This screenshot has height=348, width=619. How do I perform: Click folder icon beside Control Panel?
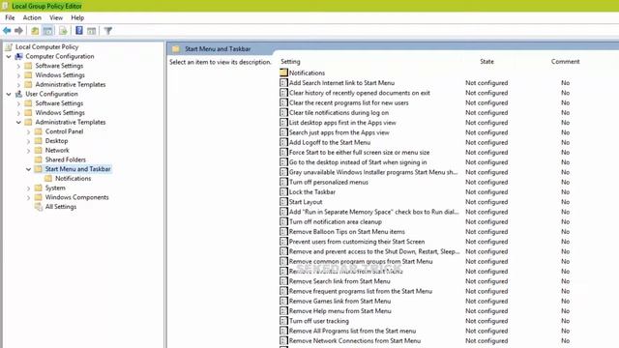pyautogui.click(x=39, y=131)
